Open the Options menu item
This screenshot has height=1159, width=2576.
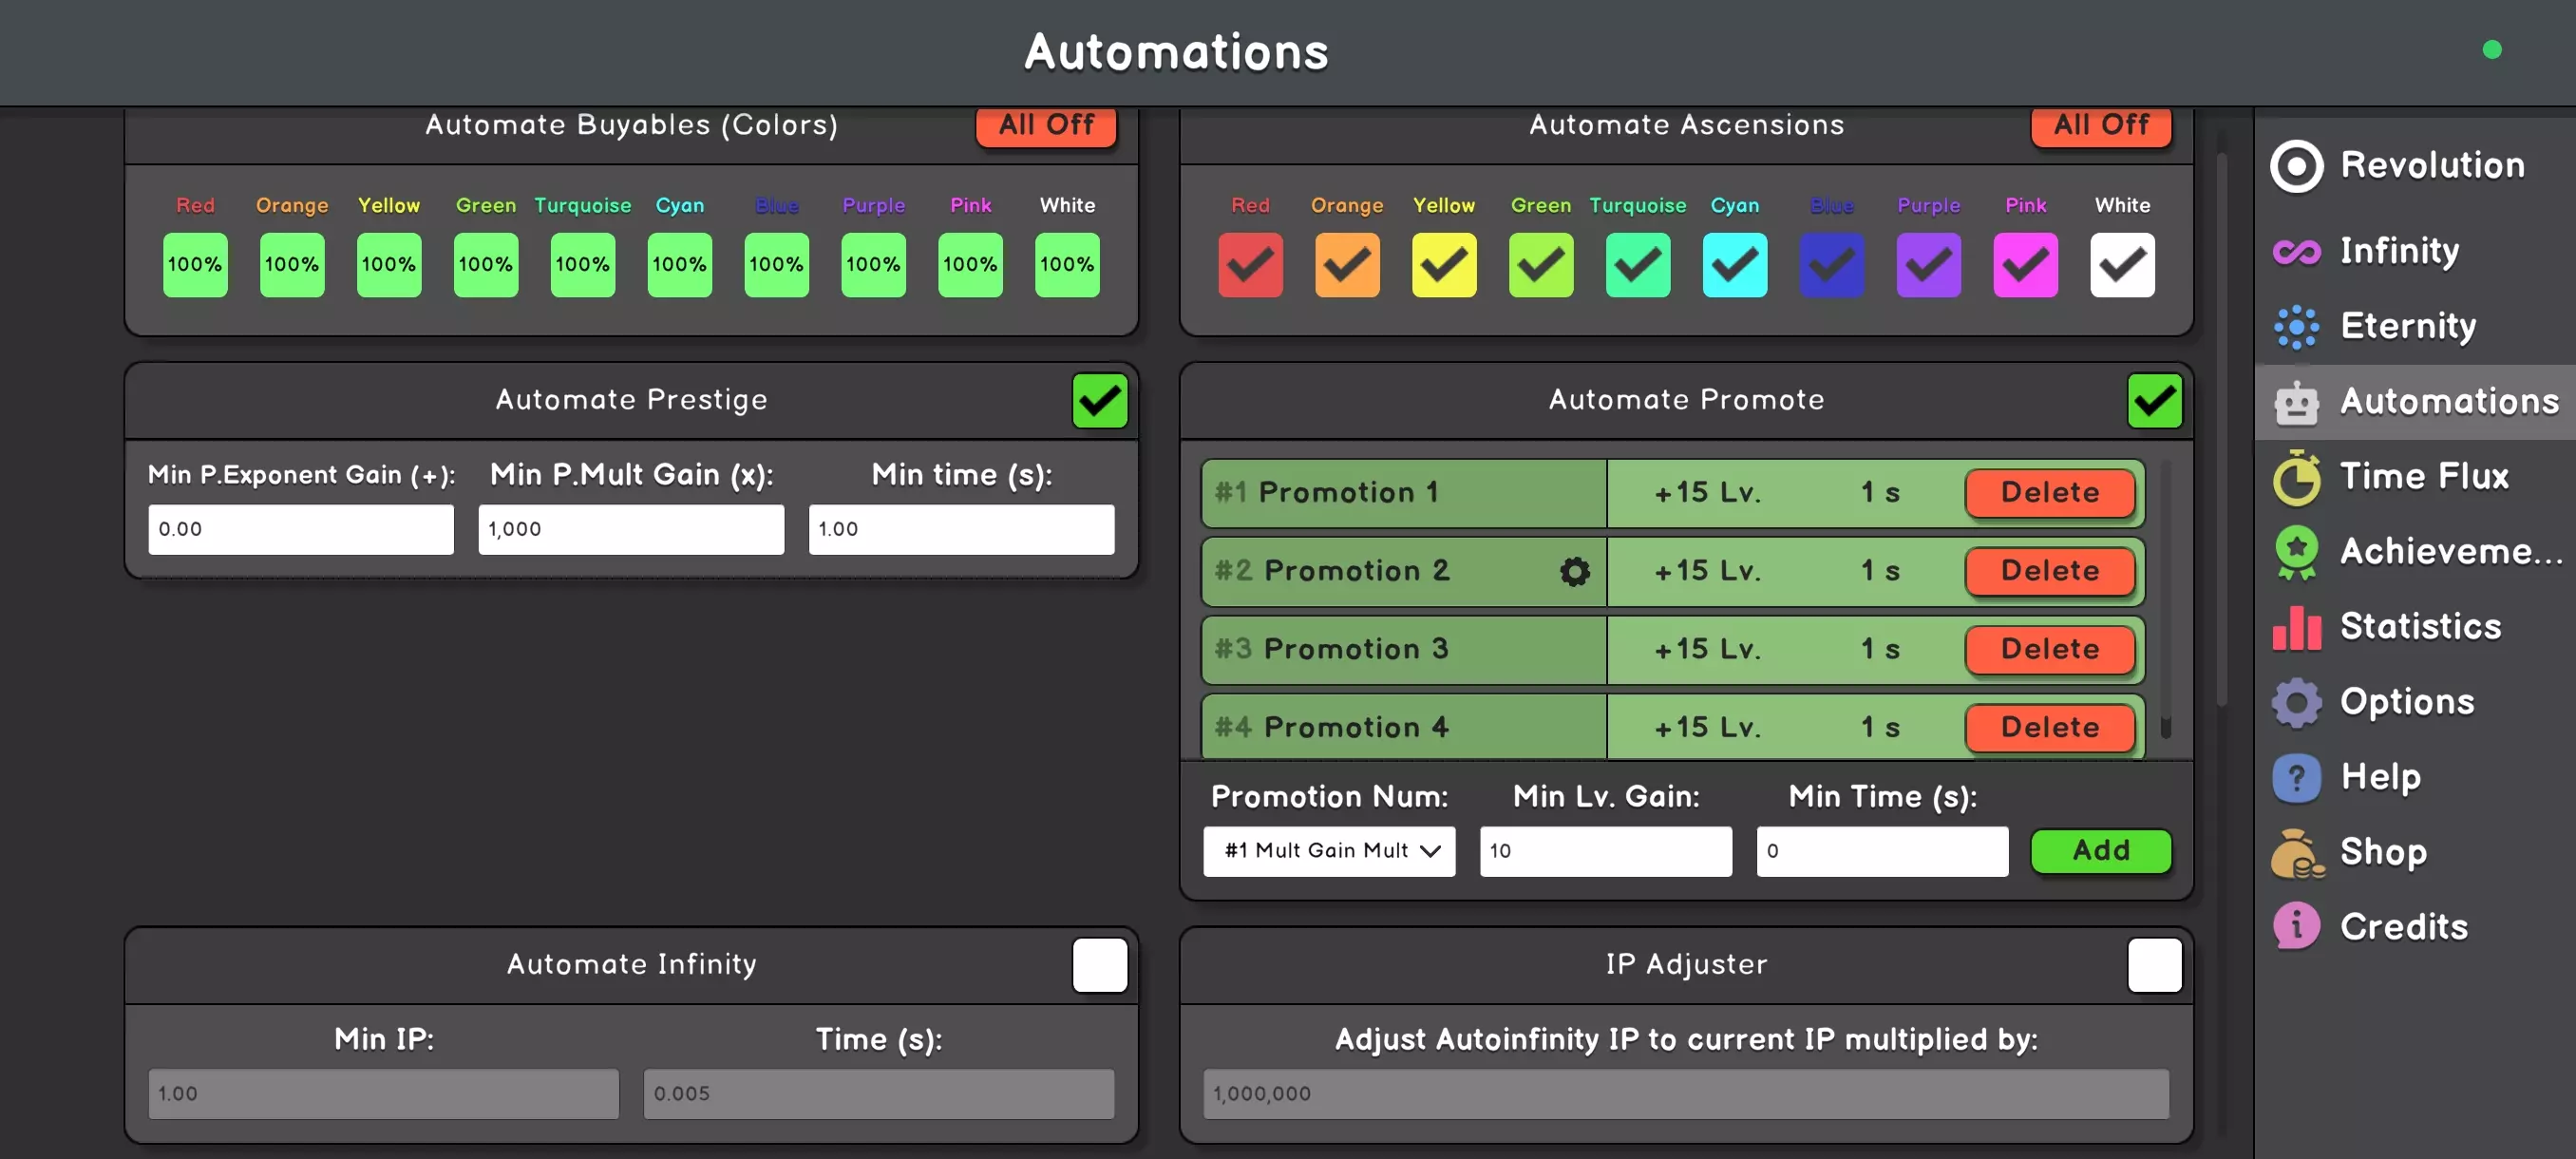(x=2406, y=702)
